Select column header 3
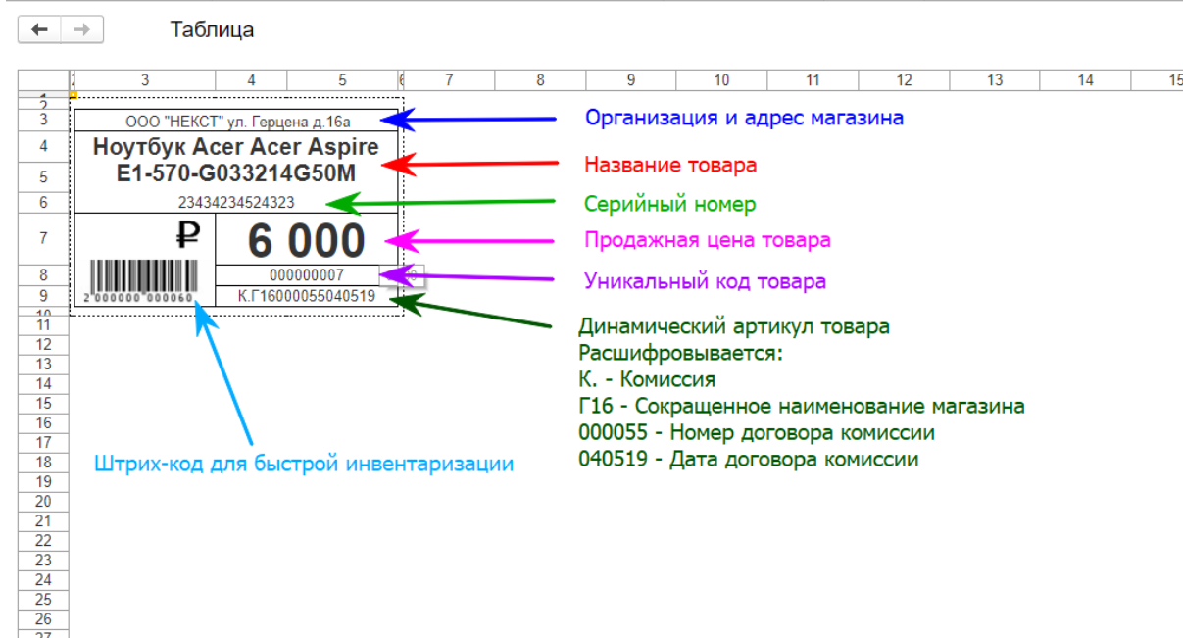Image resolution: width=1183 pixels, height=638 pixels. (144, 80)
